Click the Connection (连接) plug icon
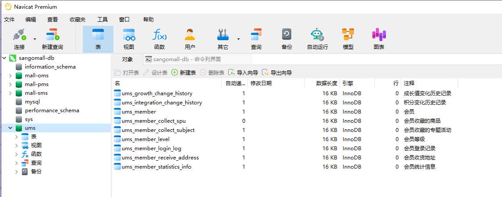Image resolution: width=502 pixels, height=197 pixels. (19, 35)
